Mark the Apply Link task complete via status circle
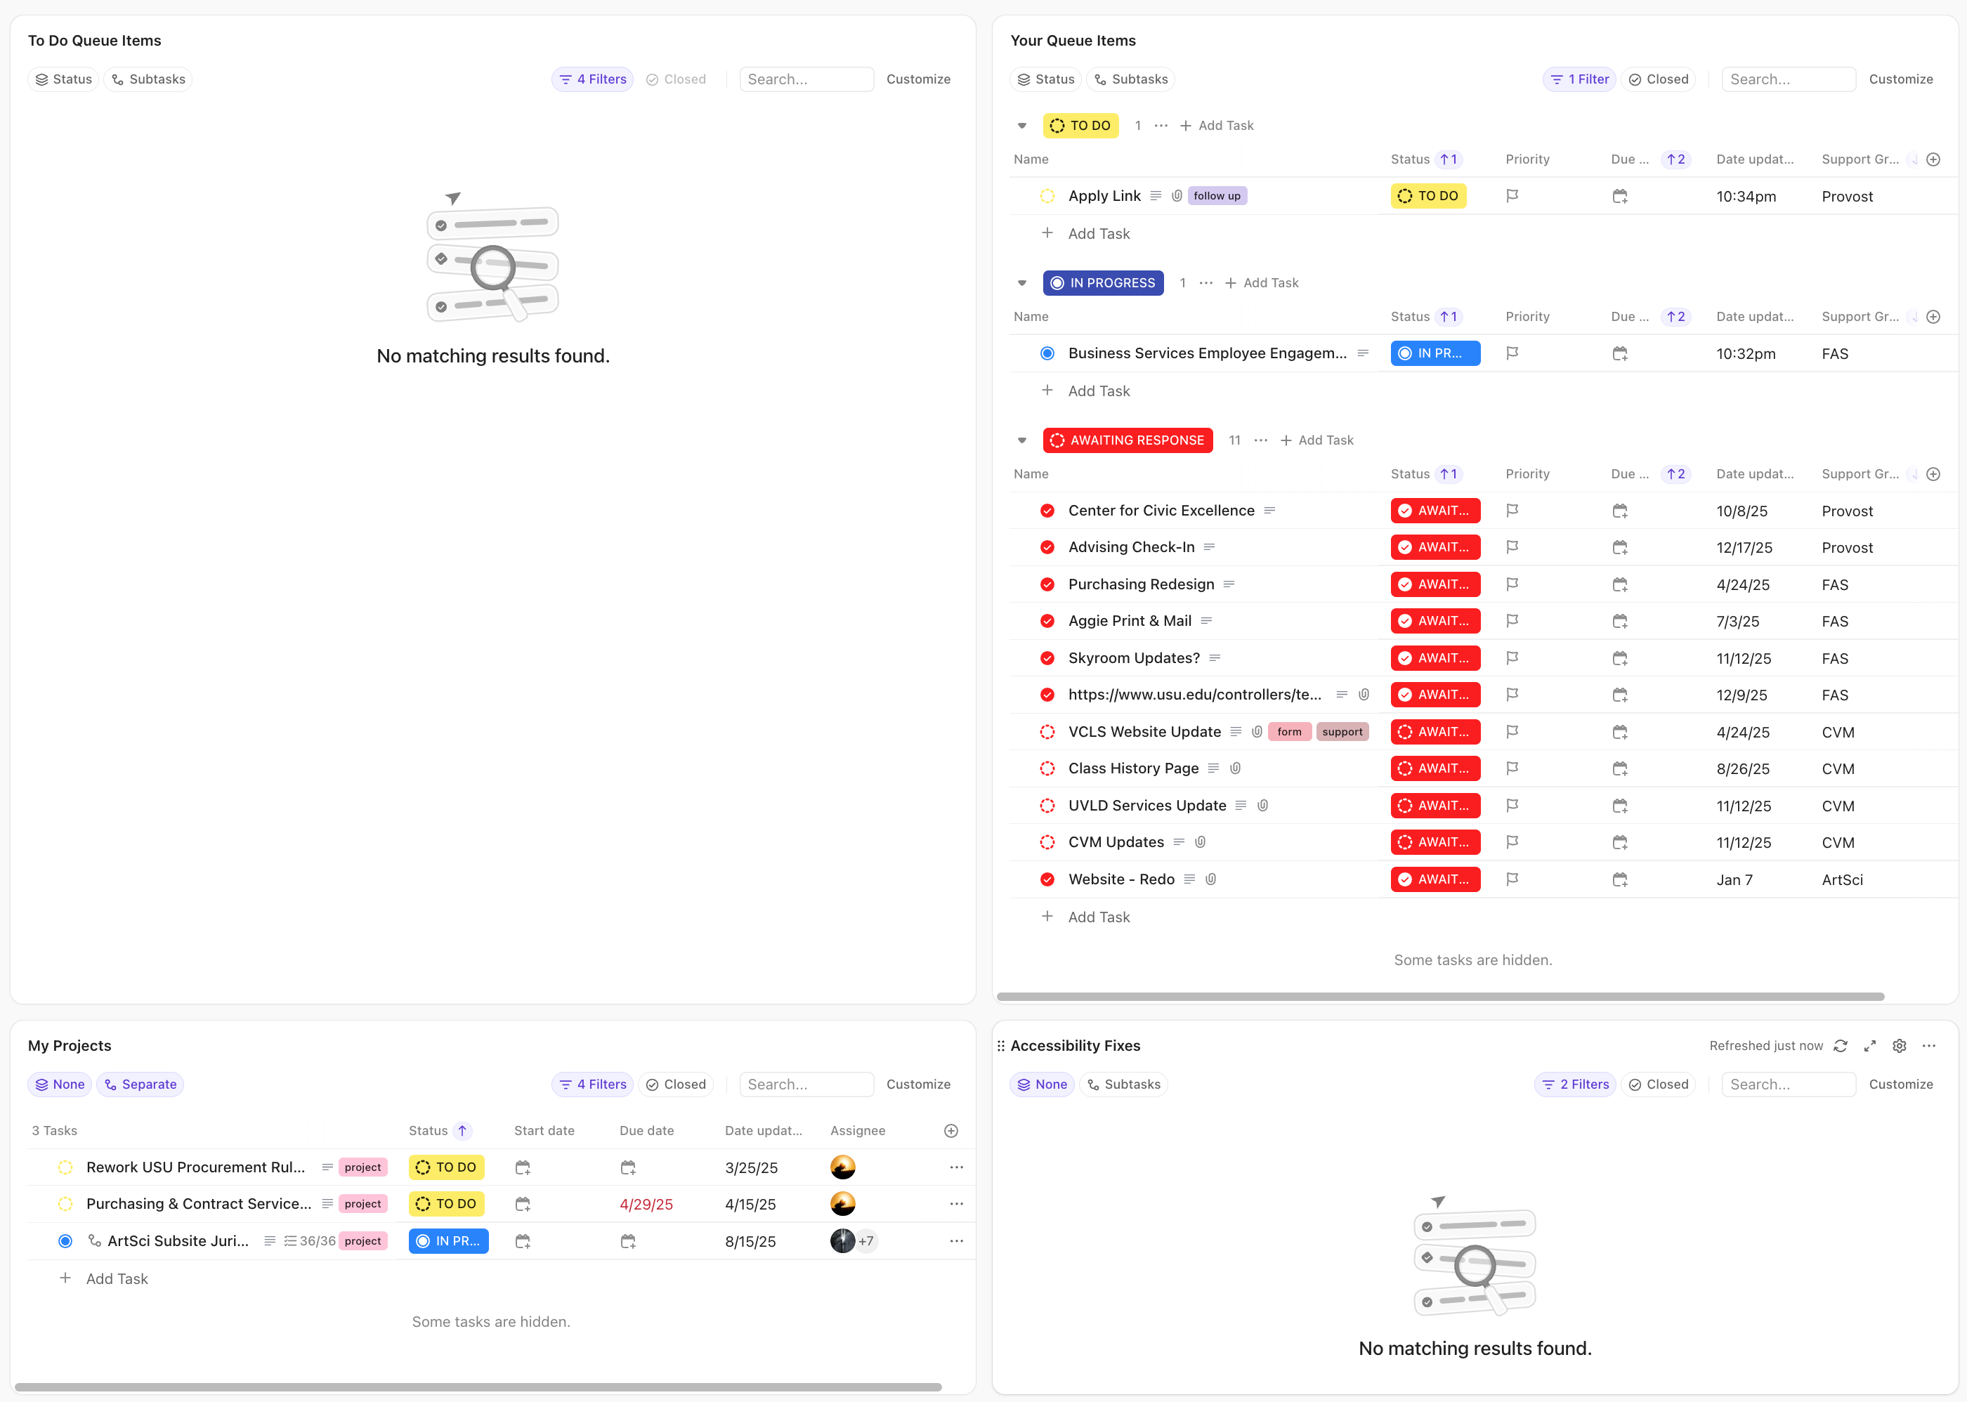Viewport: 1967px width, 1402px height. pyautogui.click(x=1047, y=195)
